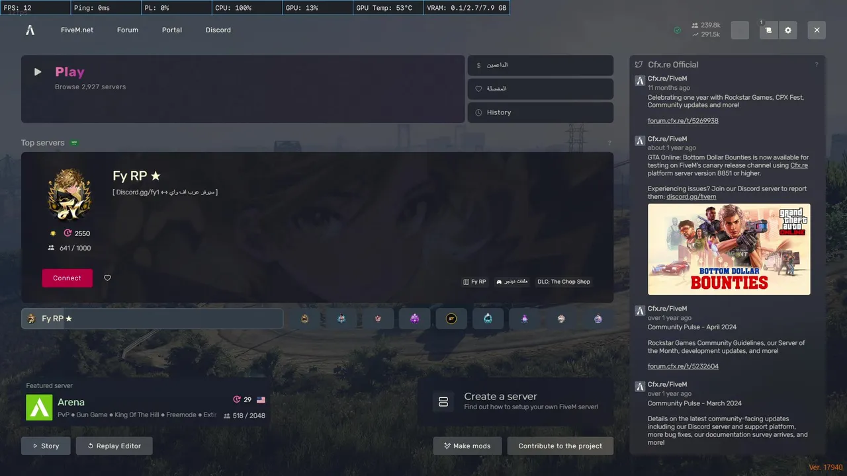Click the upvote count 2550 icon
This screenshot has width=847, height=476.
pyautogui.click(x=67, y=233)
